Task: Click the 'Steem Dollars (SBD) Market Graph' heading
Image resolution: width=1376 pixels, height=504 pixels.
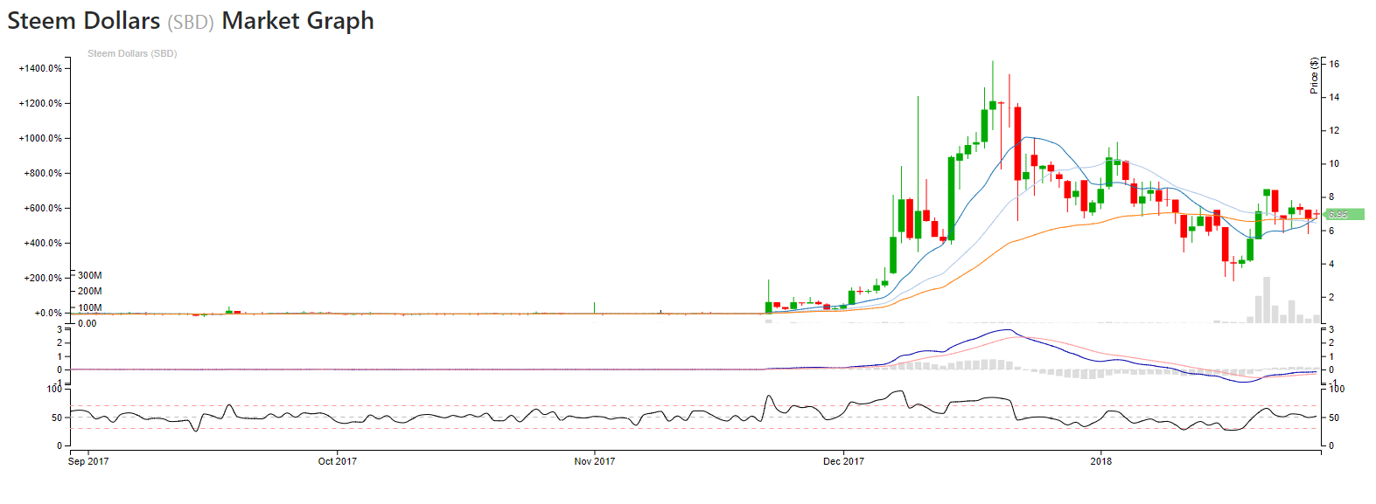Action: point(191,21)
